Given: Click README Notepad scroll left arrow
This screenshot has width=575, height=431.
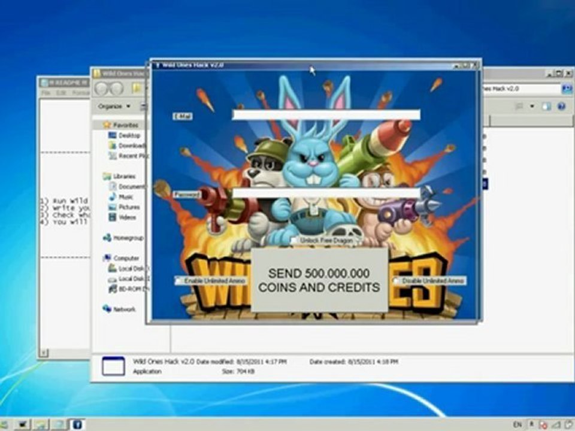Looking at the screenshot, I should click(x=44, y=353).
